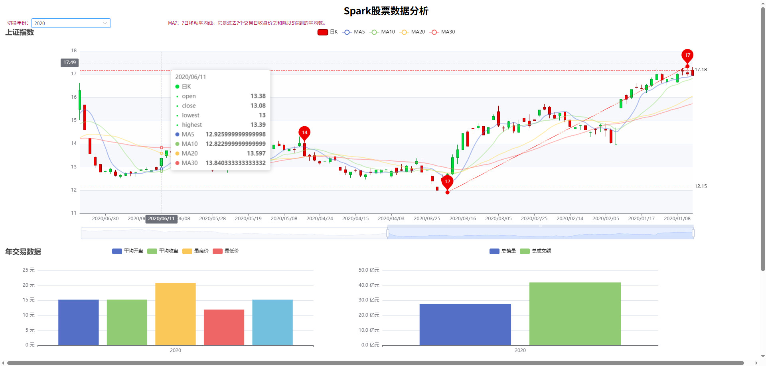Click the 2020/06/11 highlighted x-axis label
The width and height of the screenshot is (766, 366).
pos(161,219)
